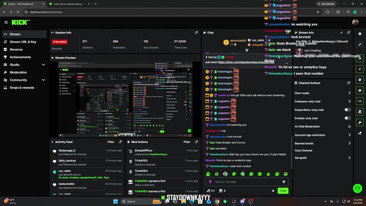This screenshot has height=206, width=366.
Task: Expand Followers-only chat options
Action: pos(349,101)
